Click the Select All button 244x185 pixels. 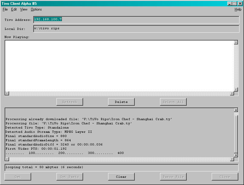173,102
